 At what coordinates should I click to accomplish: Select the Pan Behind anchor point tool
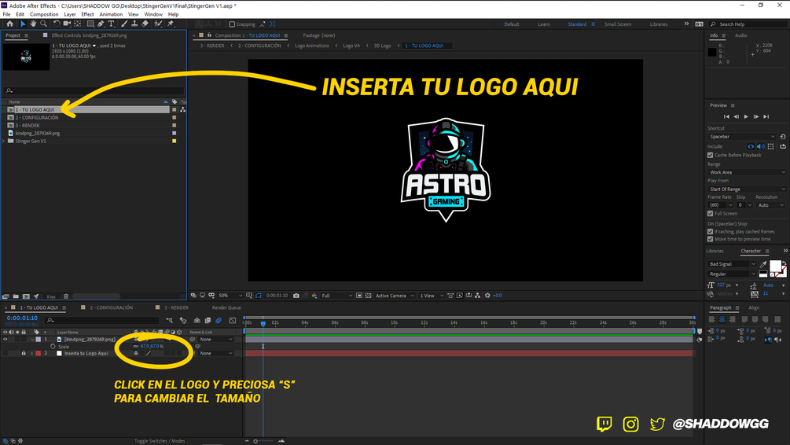[77, 24]
